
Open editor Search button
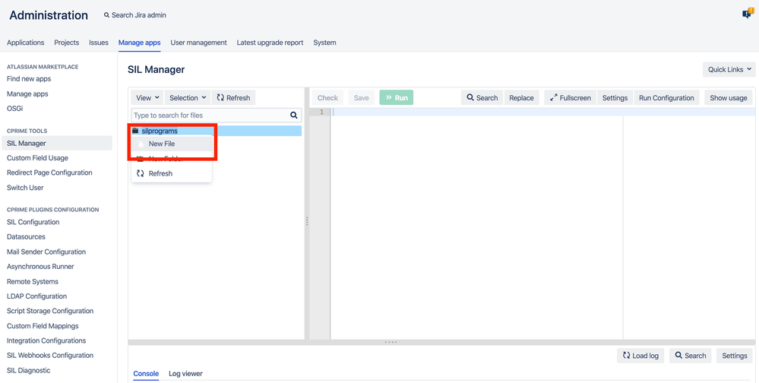482,98
